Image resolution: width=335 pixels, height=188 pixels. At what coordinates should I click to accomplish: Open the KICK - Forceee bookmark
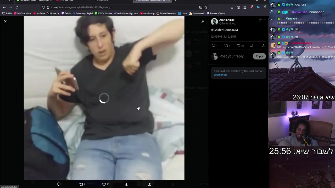103,13
